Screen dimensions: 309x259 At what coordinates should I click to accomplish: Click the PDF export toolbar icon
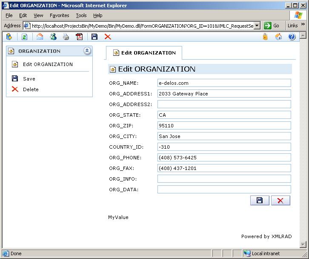coord(79,37)
